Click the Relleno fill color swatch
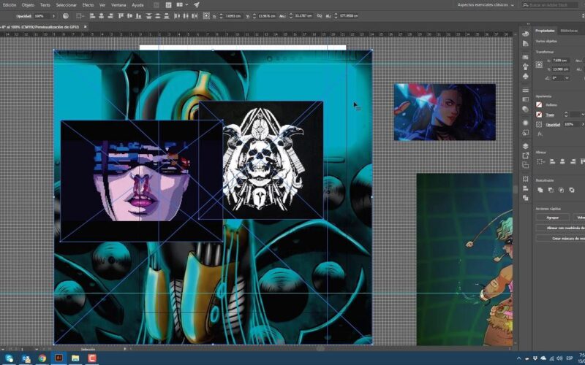The width and height of the screenshot is (585, 365). (x=539, y=105)
